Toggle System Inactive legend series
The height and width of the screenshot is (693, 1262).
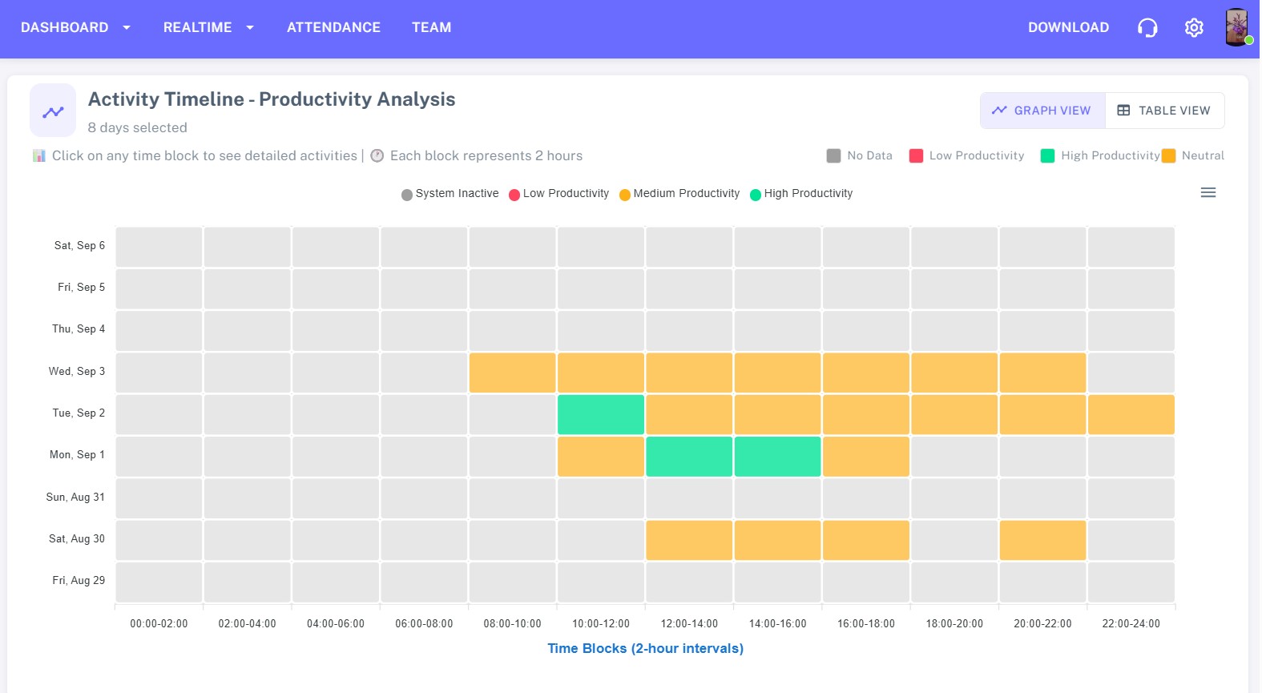(450, 194)
